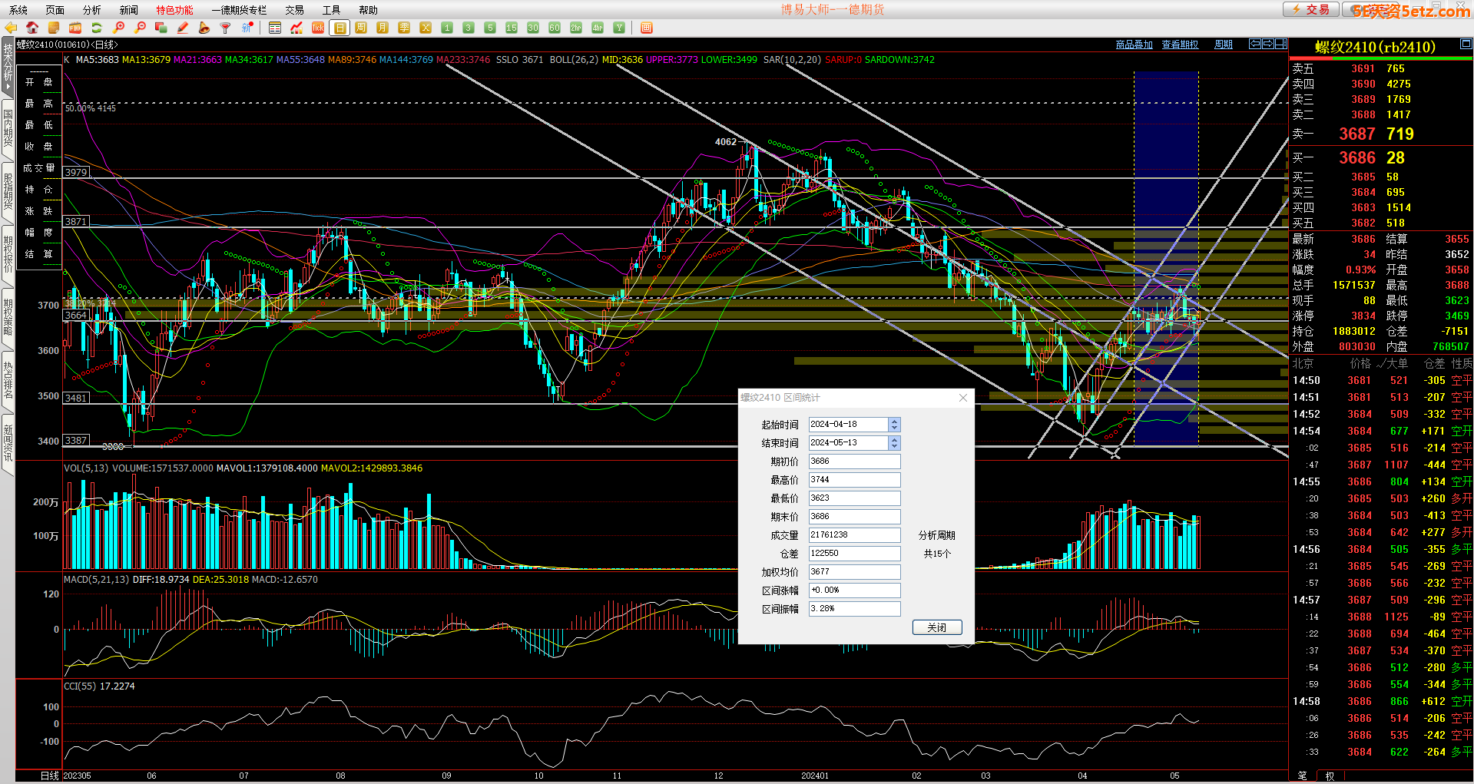The height and width of the screenshot is (784, 1474).
Task: Open the 帮助 menu
Action: [369, 10]
